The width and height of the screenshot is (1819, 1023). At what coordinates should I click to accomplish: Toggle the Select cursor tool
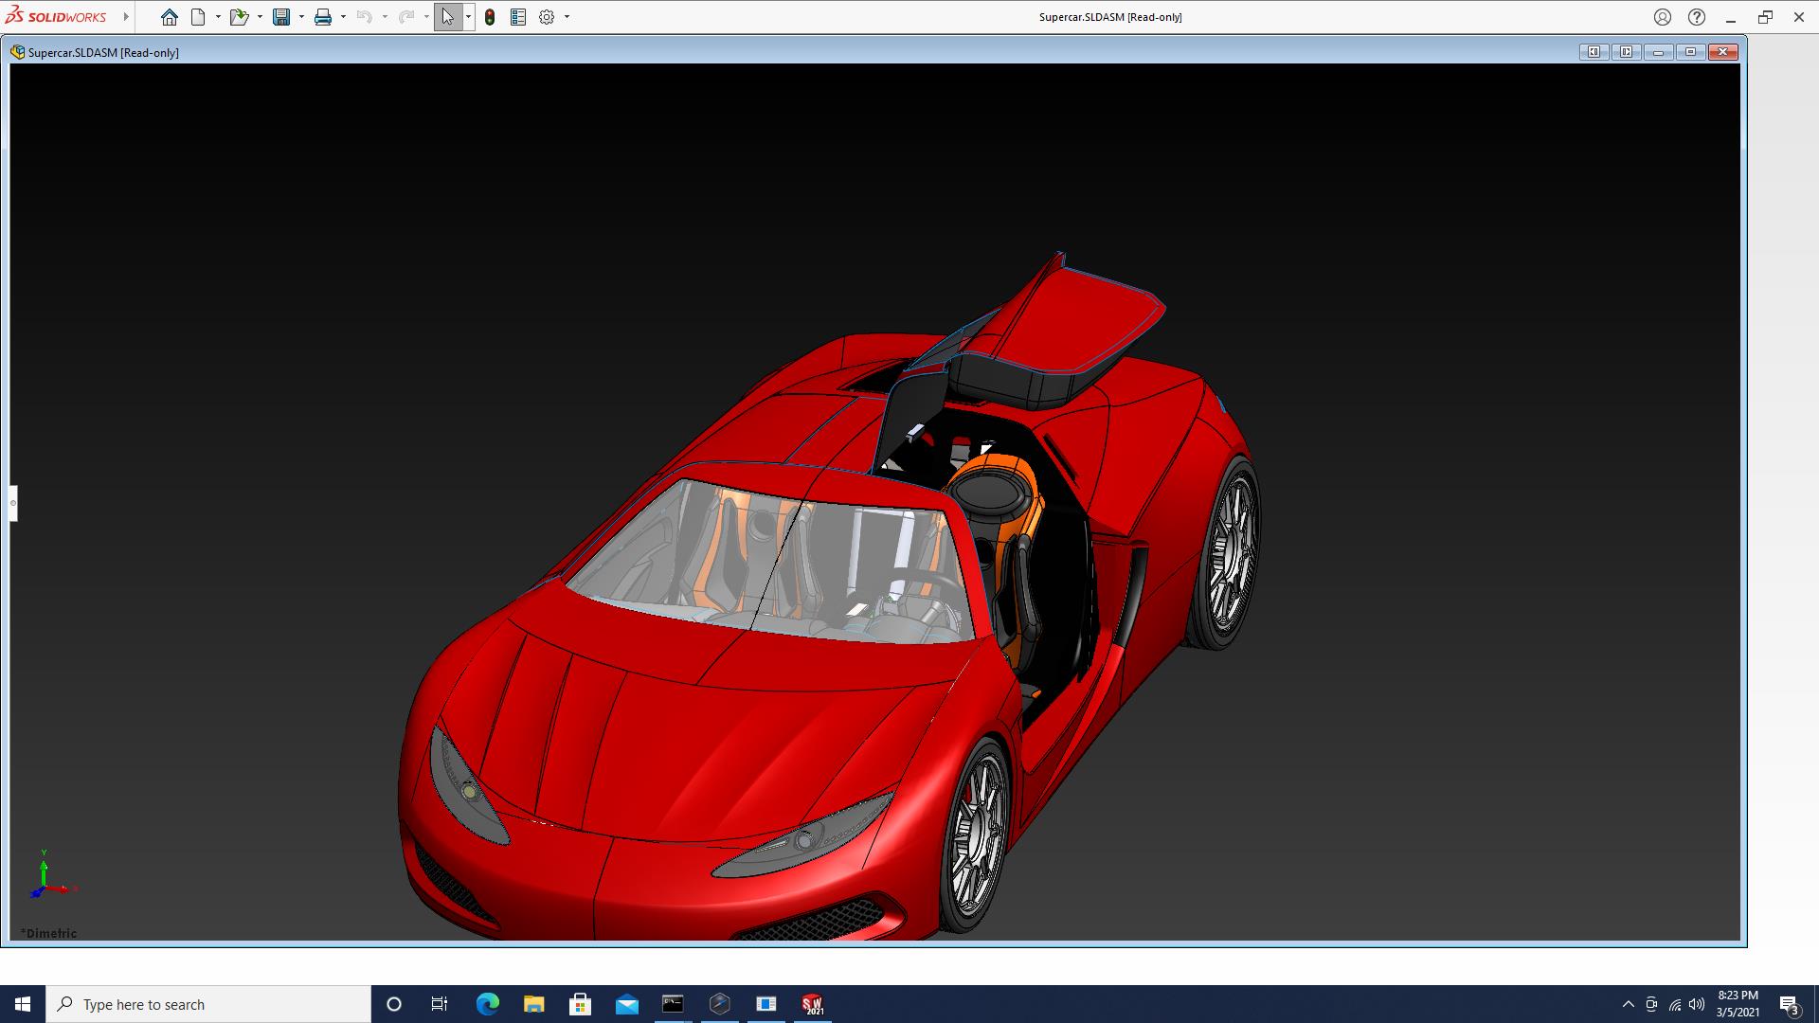(447, 17)
